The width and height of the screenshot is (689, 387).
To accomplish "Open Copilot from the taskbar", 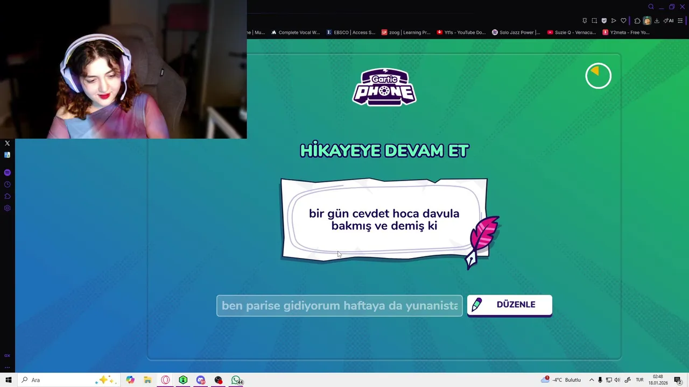I will tap(130, 380).
